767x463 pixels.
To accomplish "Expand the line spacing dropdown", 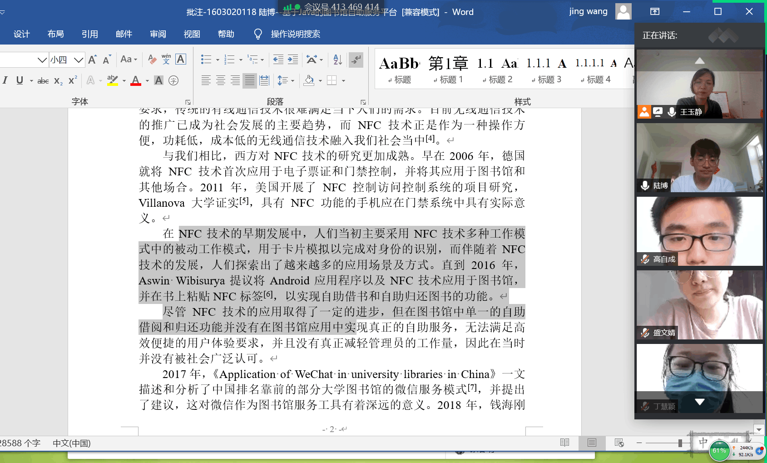I will pyautogui.click(x=292, y=81).
